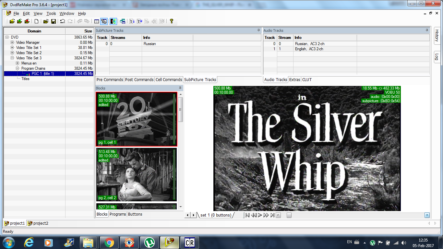Click the Blocks panel vertical scrollbar thumb
The image size is (443, 249).
[x=181, y=110]
